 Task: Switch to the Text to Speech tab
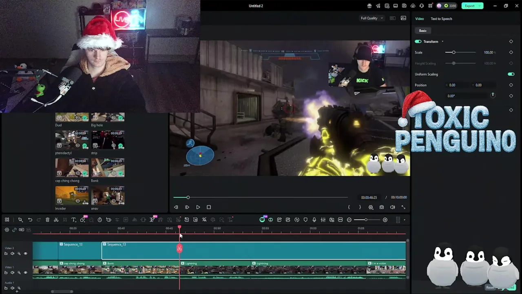pyautogui.click(x=441, y=19)
